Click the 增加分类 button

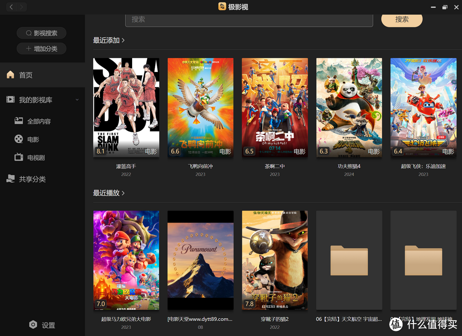click(41, 48)
